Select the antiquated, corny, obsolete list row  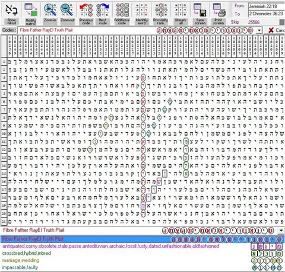coord(142,247)
